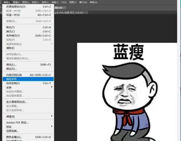The width and height of the screenshot is (181, 141).
Task: Expand the 变换 submenu
Action: coord(28,88)
